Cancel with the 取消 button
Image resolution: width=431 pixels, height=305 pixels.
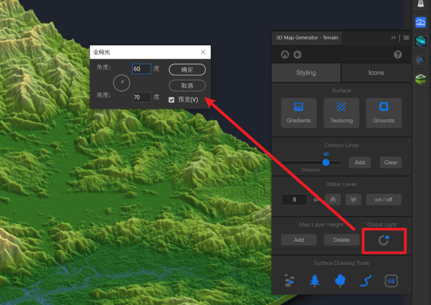(x=187, y=86)
